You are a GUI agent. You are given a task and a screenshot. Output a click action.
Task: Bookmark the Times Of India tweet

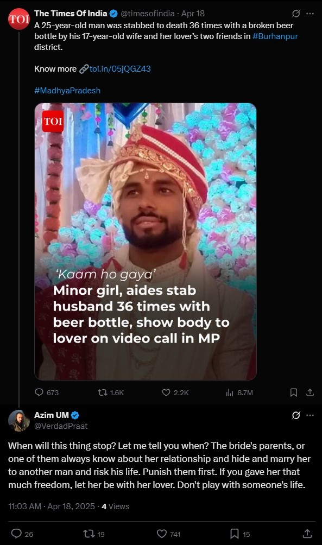294,392
